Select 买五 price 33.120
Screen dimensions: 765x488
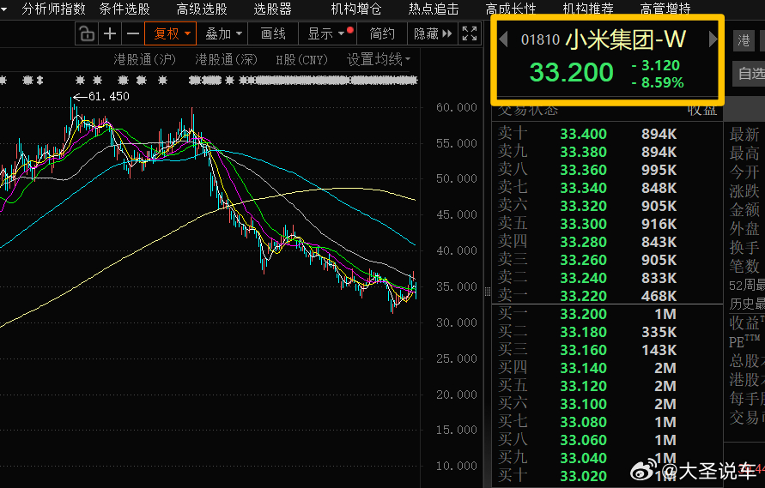(x=584, y=386)
